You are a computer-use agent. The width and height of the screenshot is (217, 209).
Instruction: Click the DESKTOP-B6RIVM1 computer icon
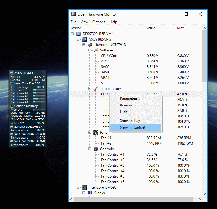[78, 34]
